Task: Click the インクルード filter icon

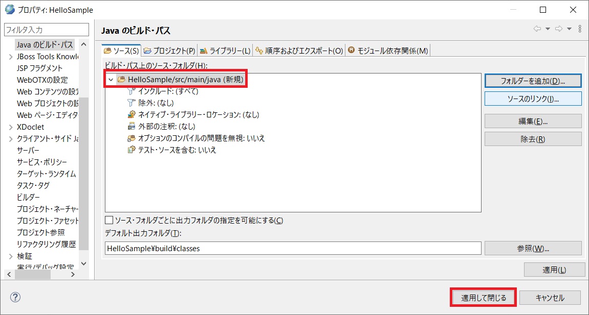Action: [131, 91]
